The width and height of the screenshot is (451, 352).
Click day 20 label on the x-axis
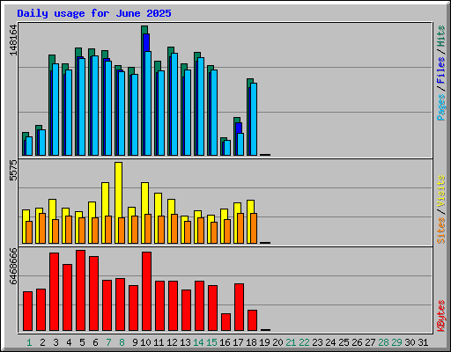(x=277, y=342)
